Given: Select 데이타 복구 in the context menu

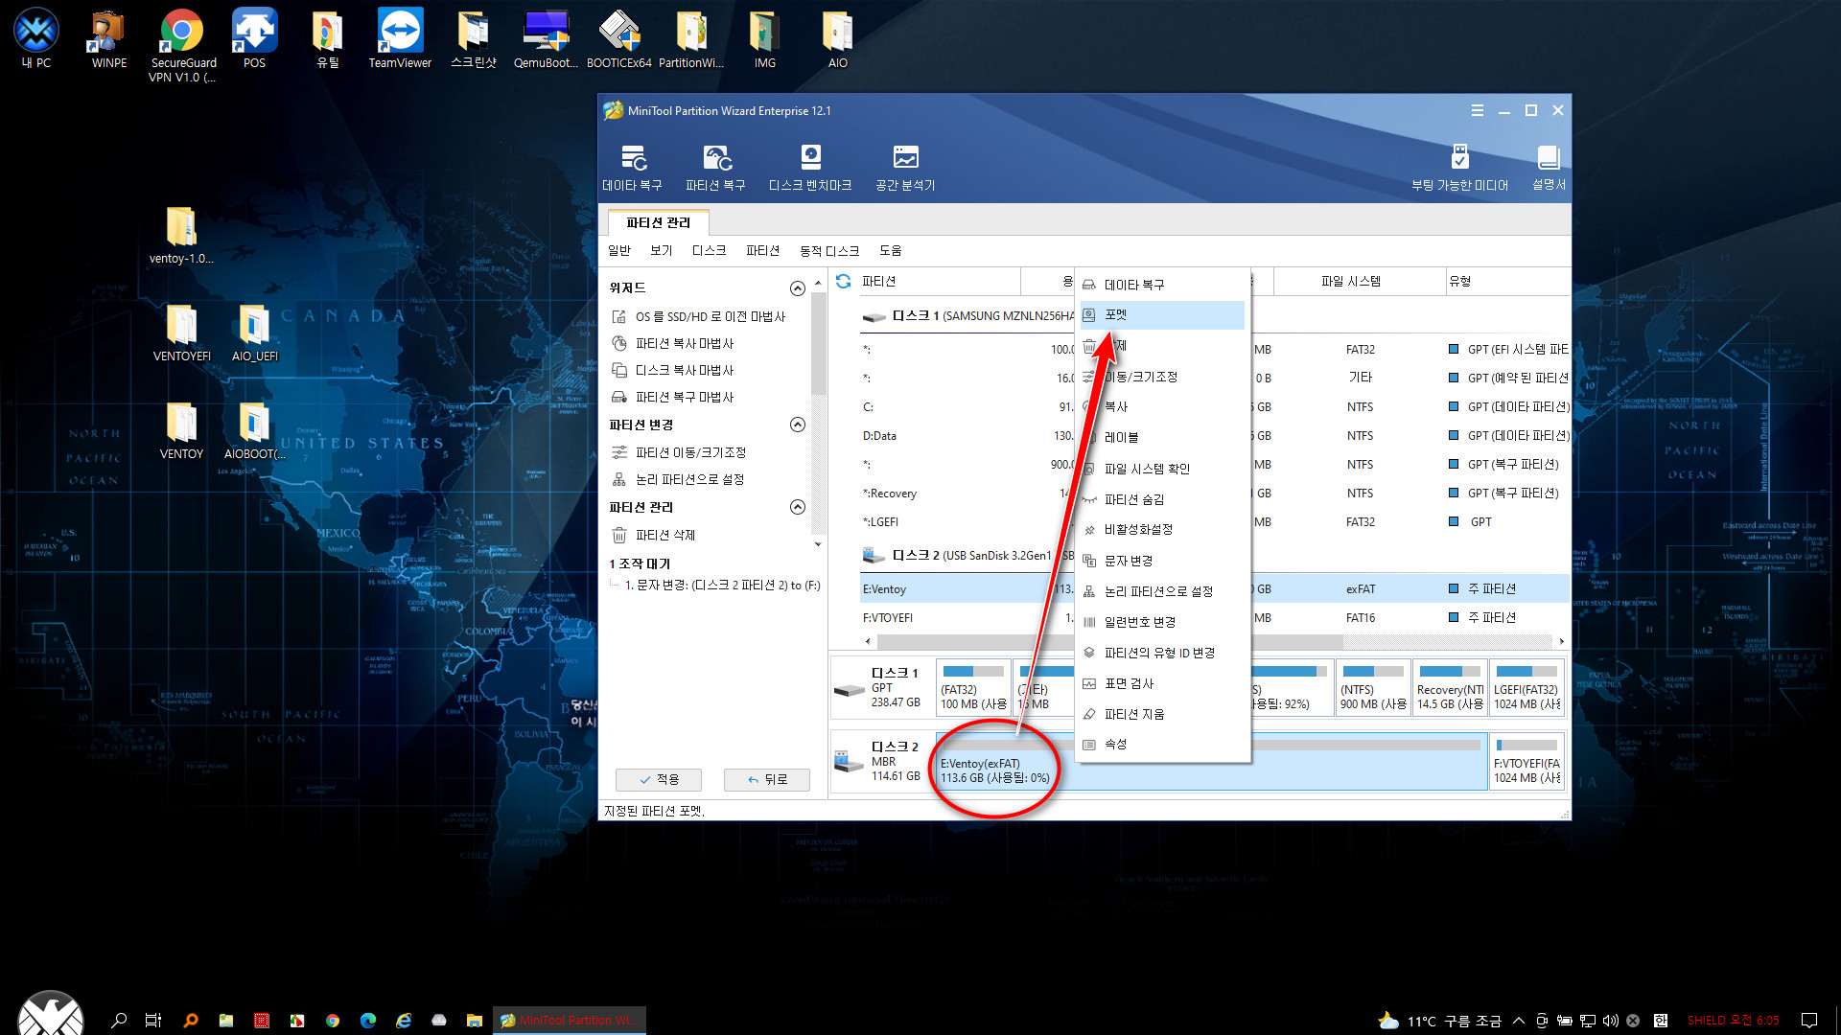Looking at the screenshot, I should pos(1162,285).
